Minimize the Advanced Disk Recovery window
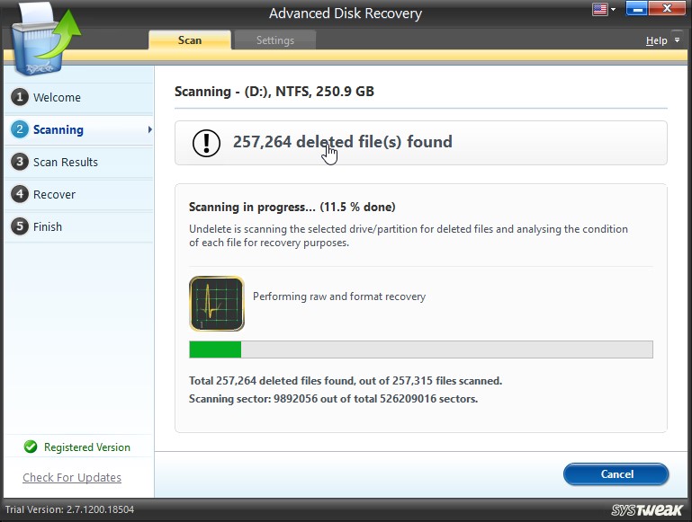Viewport: 692px width, 522px height. [x=637, y=10]
